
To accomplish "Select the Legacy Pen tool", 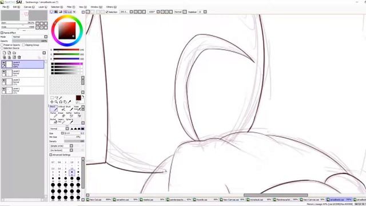I will pos(62,121).
